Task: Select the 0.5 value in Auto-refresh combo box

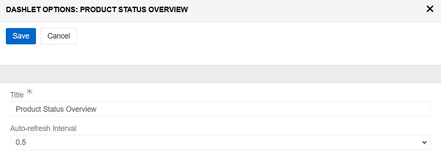Action: pos(21,143)
